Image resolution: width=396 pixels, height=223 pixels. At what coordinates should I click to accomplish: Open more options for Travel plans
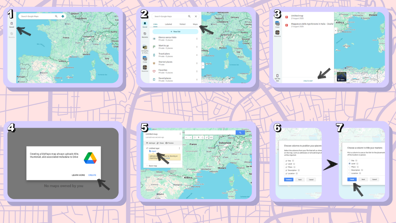coord(197,55)
